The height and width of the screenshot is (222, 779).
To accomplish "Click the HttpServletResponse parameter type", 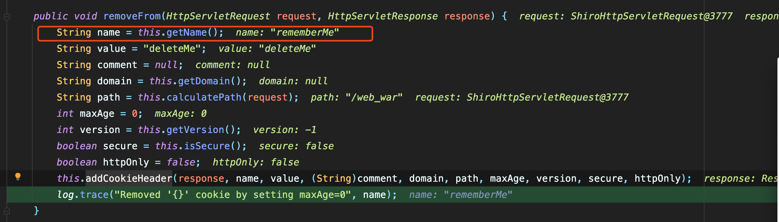I will (x=383, y=16).
